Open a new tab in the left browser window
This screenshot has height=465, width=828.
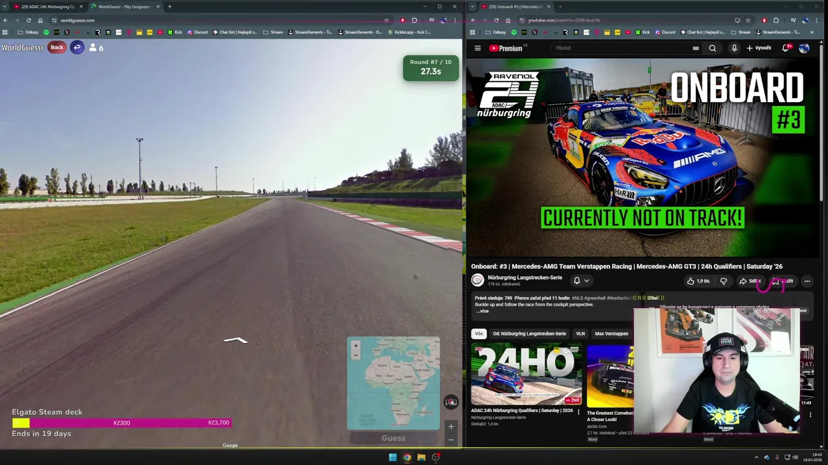(x=169, y=6)
